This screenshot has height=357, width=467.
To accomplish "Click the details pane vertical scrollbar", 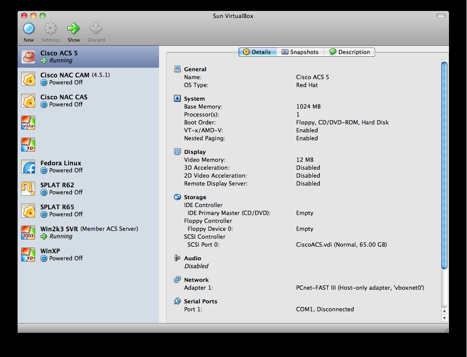I will 444,165.
